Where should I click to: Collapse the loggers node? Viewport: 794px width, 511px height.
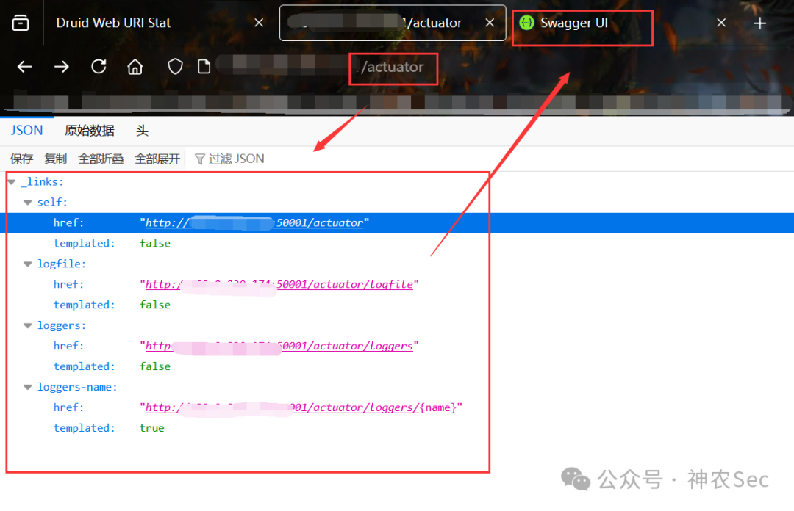[x=28, y=326]
